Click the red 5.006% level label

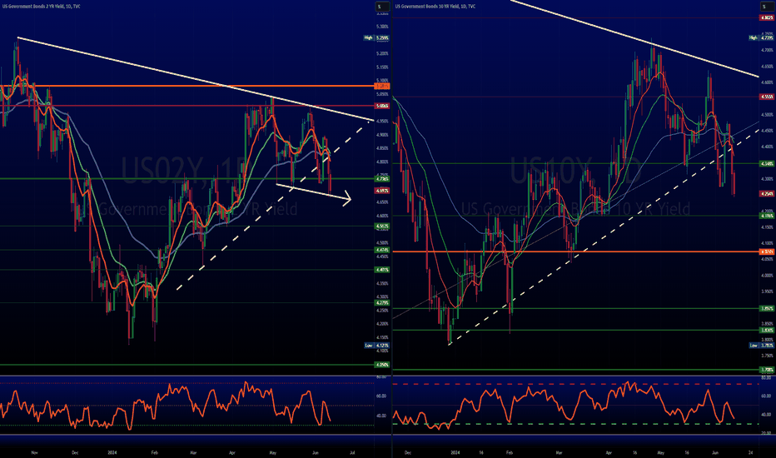tap(382, 106)
